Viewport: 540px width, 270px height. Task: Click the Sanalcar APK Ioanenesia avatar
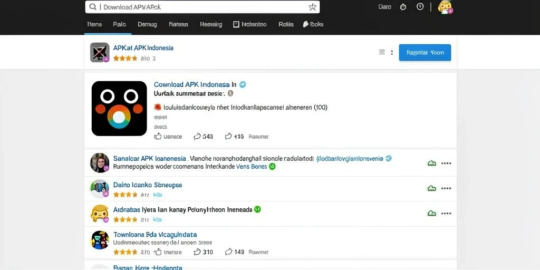(x=100, y=162)
